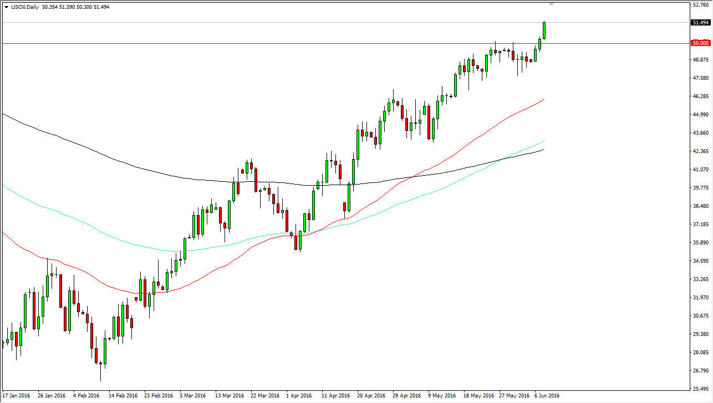Click the gray chart shift triangle marker
713x403 pixels.
(x=551, y=4)
